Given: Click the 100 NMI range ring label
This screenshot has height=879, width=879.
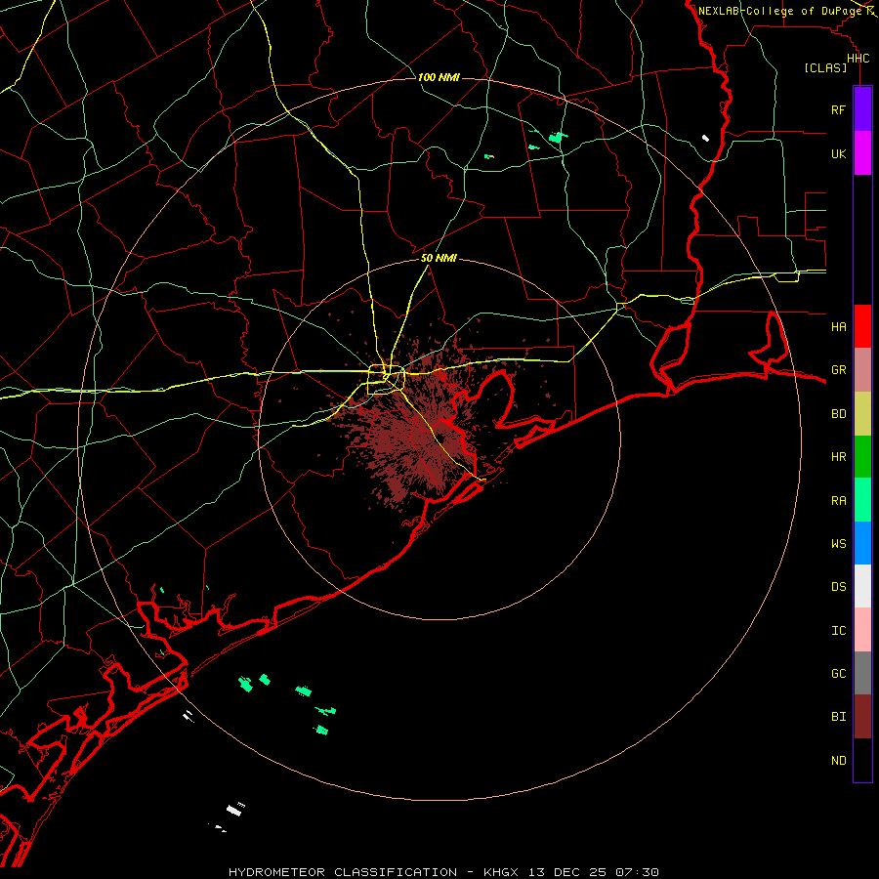Looking at the screenshot, I should pyautogui.click(x=439, y=77).
